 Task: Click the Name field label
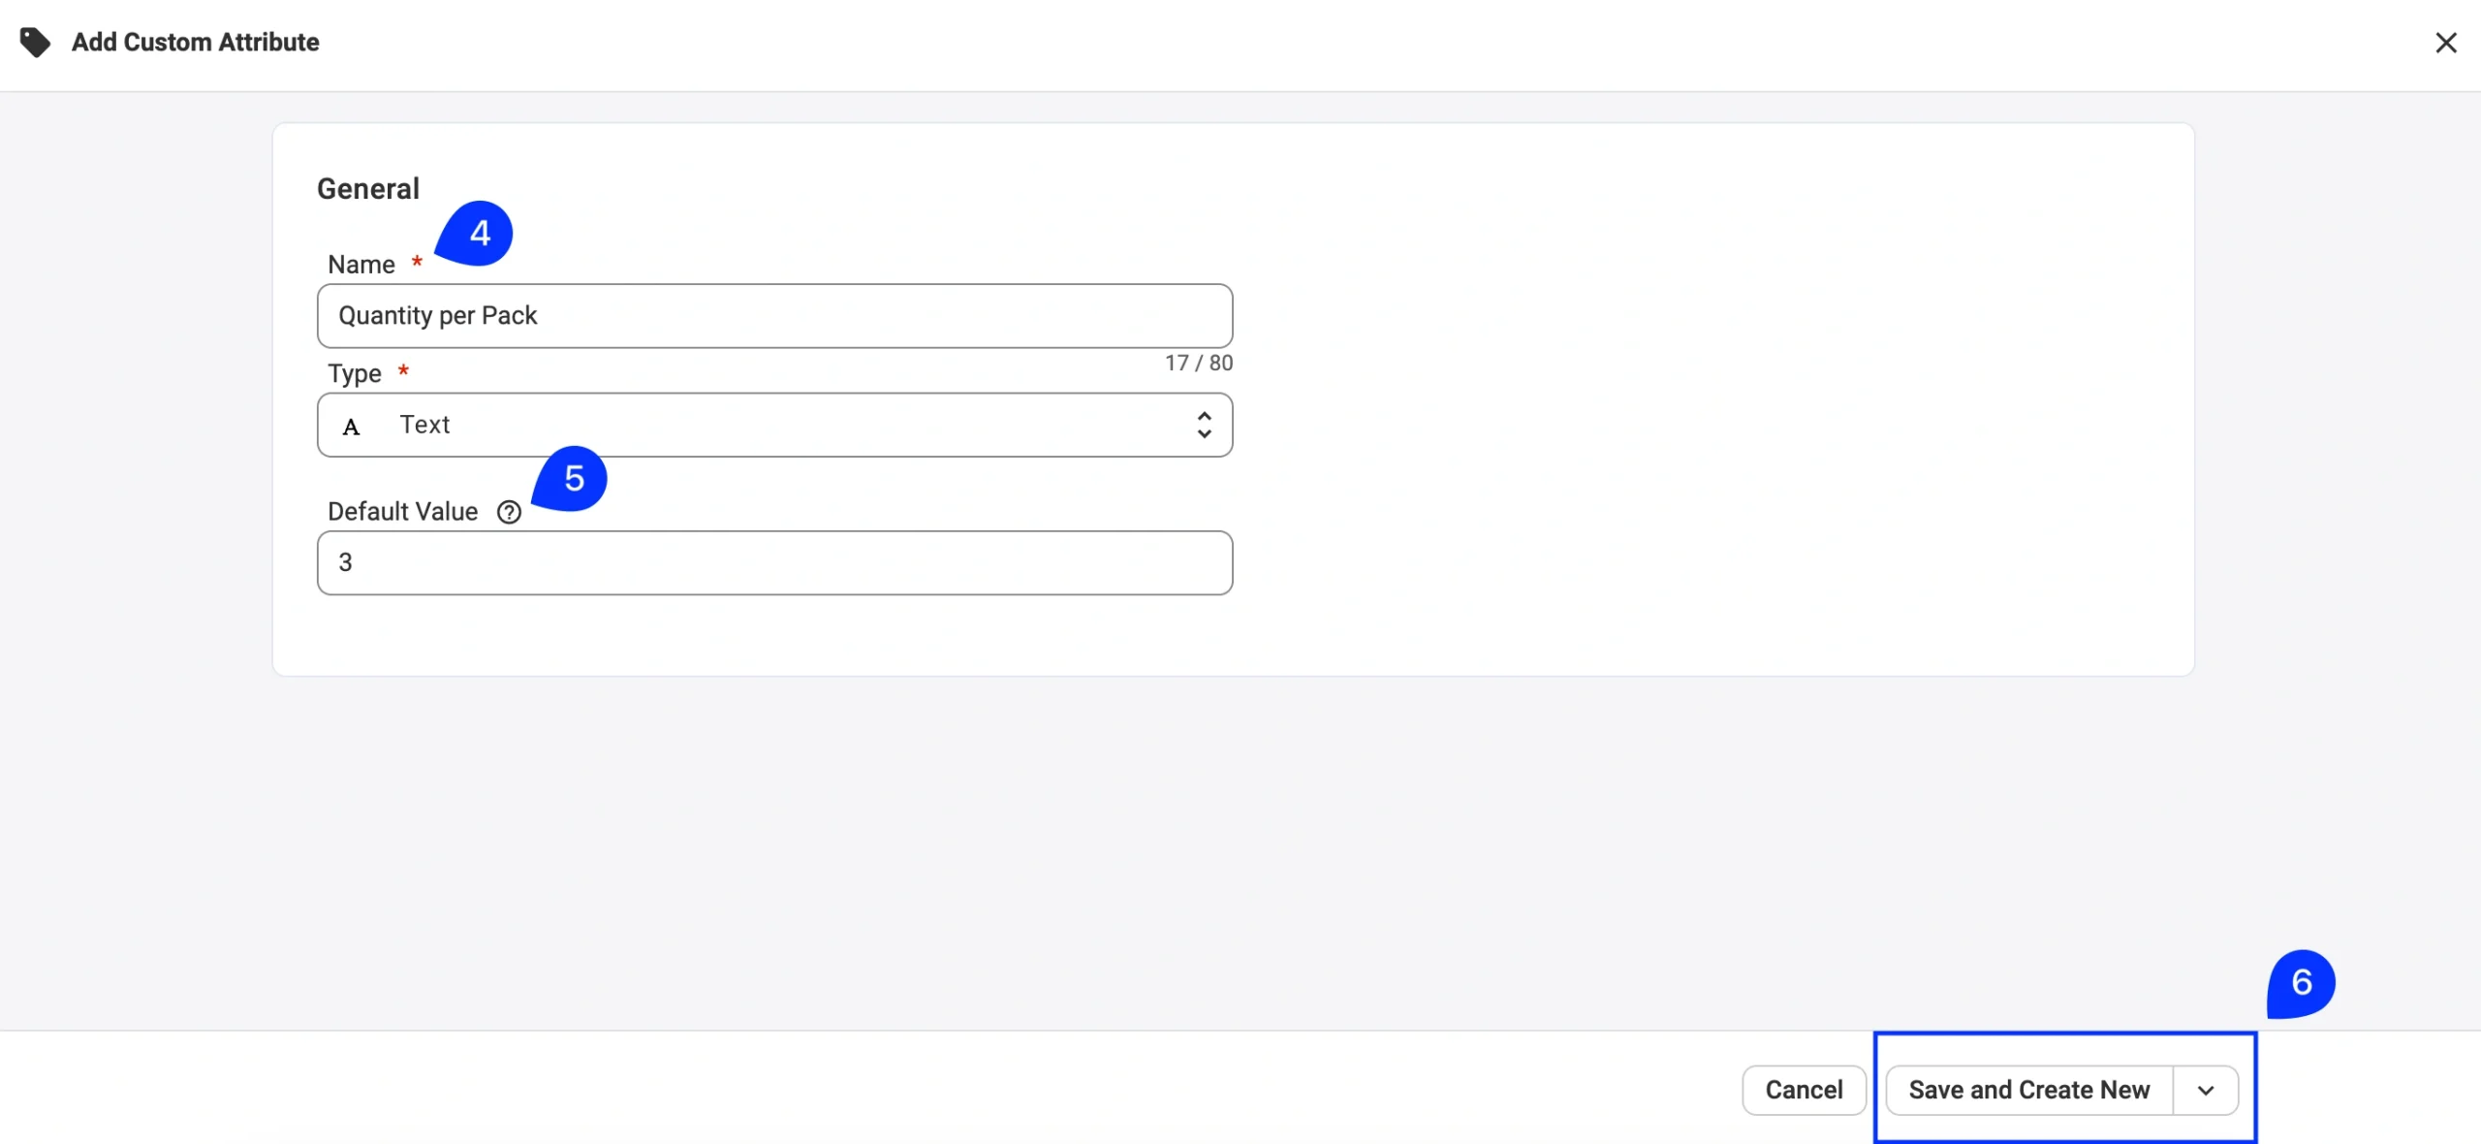click(361, 265)
